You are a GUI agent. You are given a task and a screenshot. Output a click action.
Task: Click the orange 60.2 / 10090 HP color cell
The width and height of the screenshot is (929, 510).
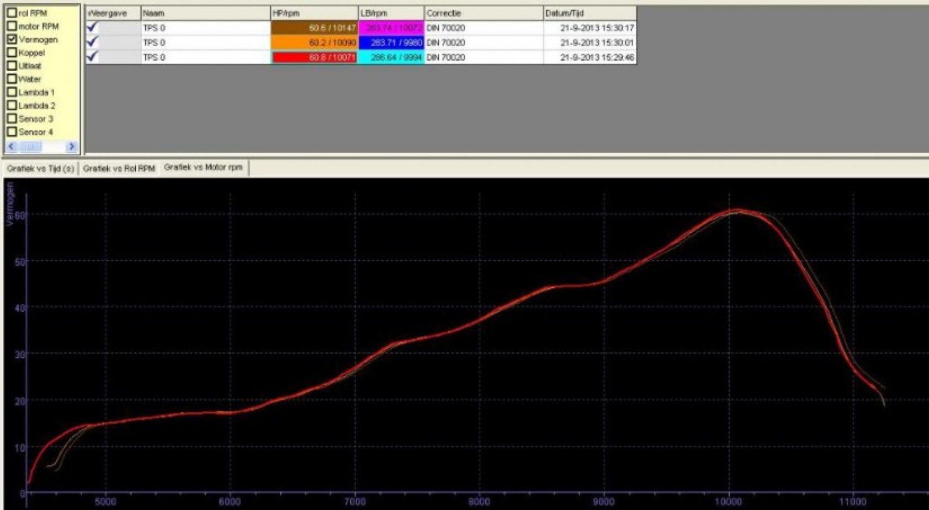pos(314,42)
